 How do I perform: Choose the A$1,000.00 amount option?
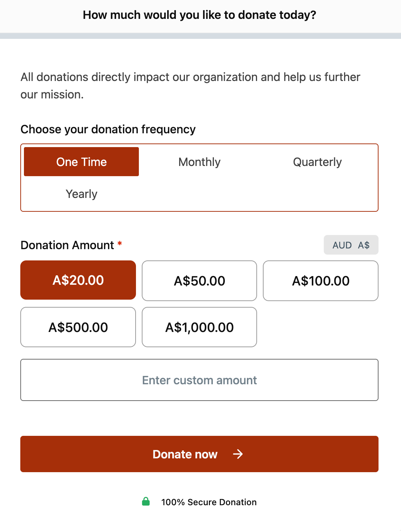pyautogui.click(x=199, y=327)
